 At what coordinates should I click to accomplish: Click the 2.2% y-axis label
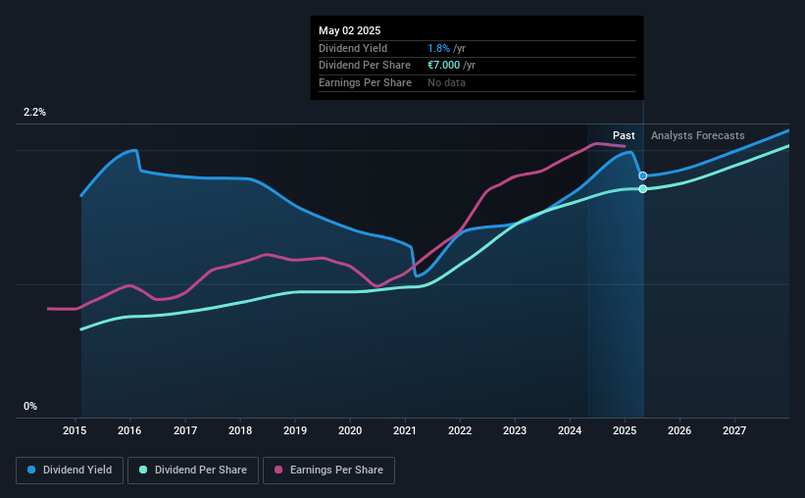[34, 113]
